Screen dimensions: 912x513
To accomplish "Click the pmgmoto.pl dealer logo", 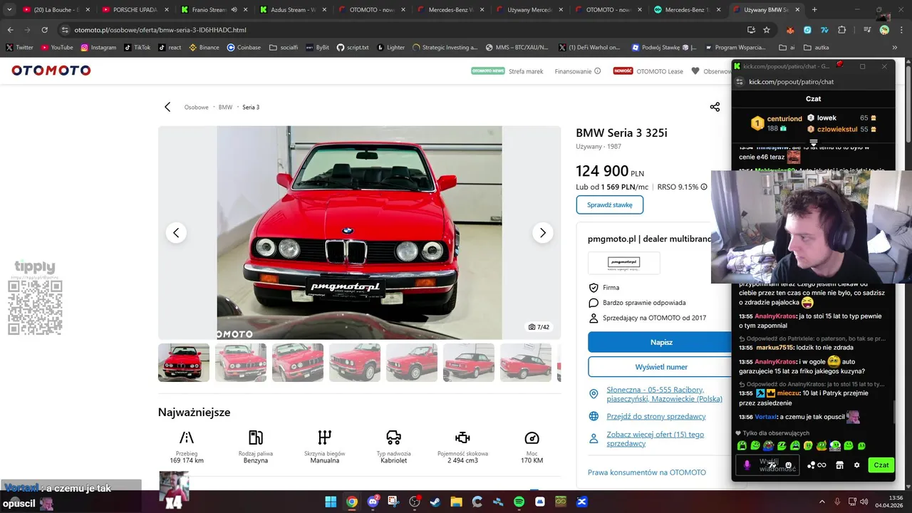I will 623,263.
